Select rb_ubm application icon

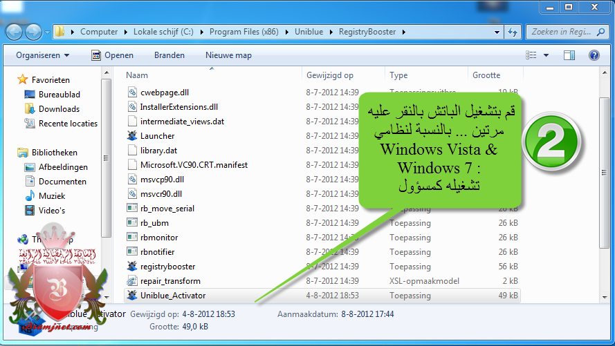(132, 222)
